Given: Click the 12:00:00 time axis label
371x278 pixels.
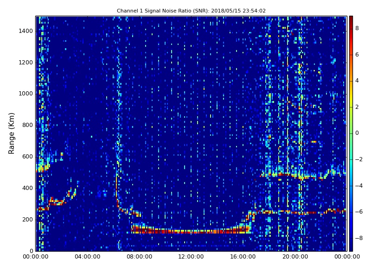Looking at the screenshot, I should click(191, 257).
